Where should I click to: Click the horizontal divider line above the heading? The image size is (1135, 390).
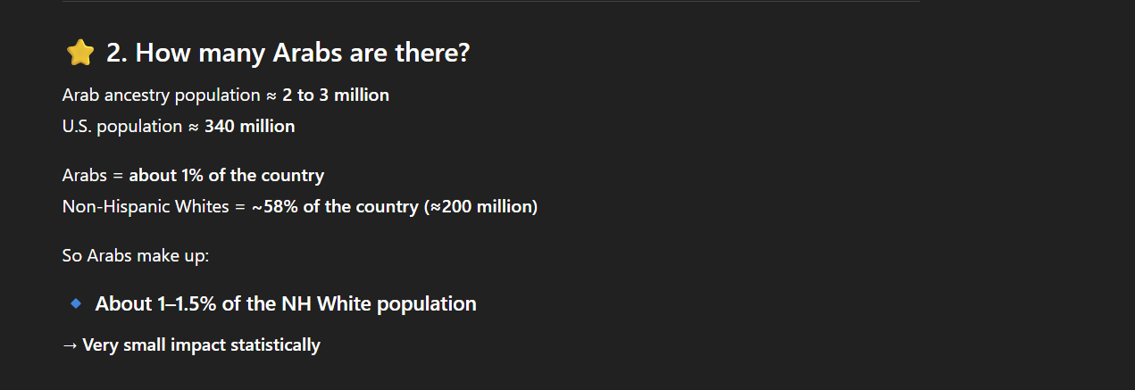pyautogui.click(x=491, y=1)
